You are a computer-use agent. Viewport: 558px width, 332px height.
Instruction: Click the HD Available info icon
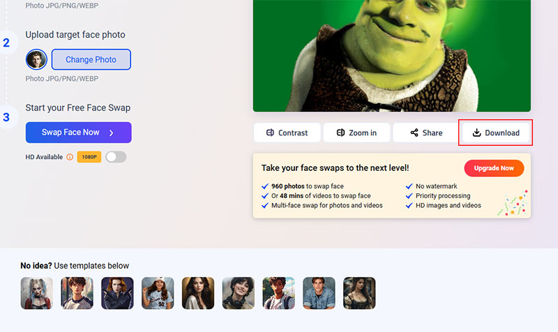[x=70, y=157]
